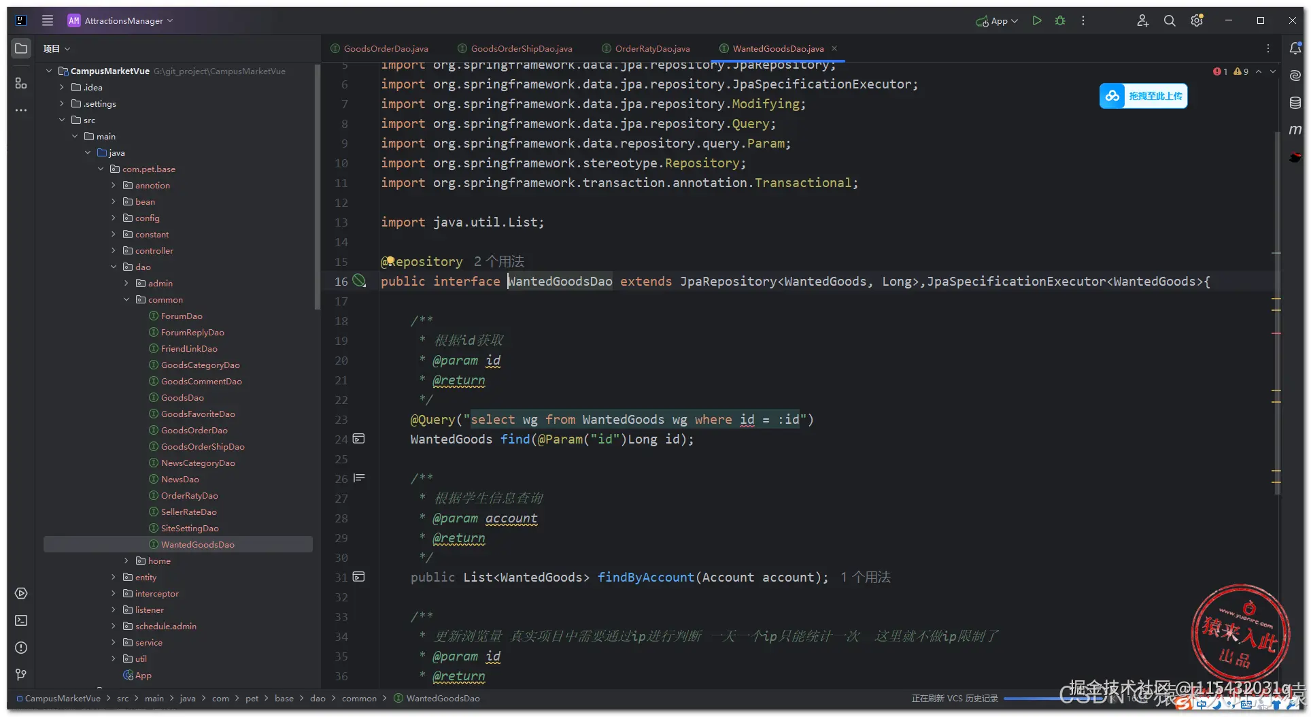The height and width of the screenshot is (717, 1311).
Task: Click the project tree vertical scrollbar
Action: (x=317, y=187)
